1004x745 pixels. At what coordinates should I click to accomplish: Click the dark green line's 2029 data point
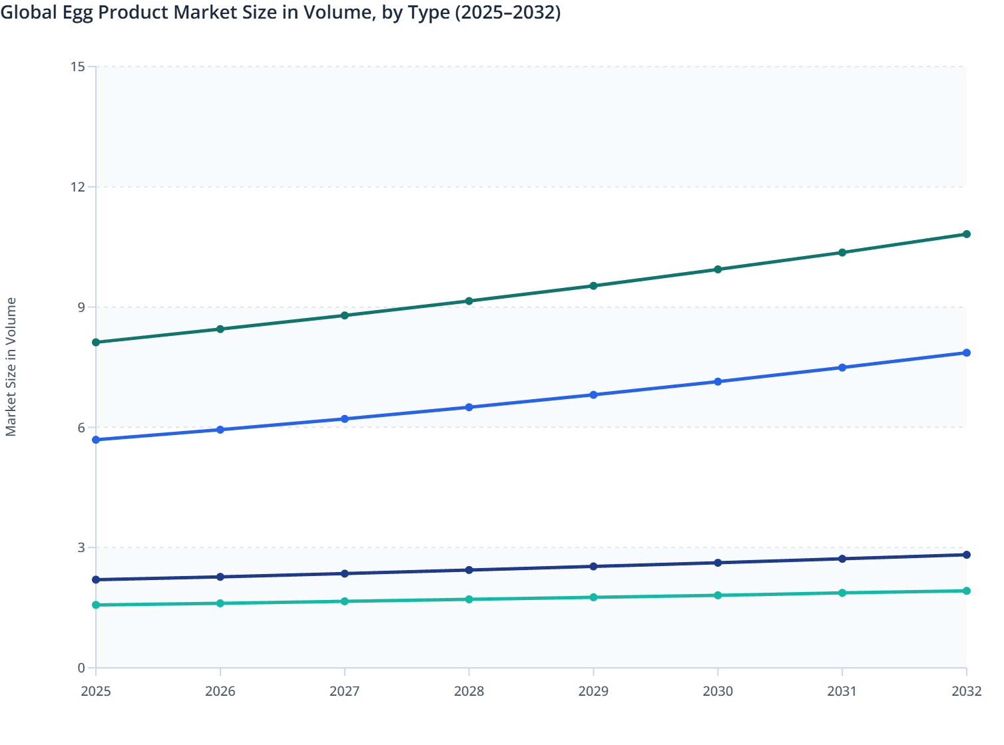pos(593,286)
